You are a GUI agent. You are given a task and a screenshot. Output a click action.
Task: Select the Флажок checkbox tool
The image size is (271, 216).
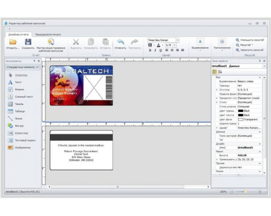tap(16, 90)
